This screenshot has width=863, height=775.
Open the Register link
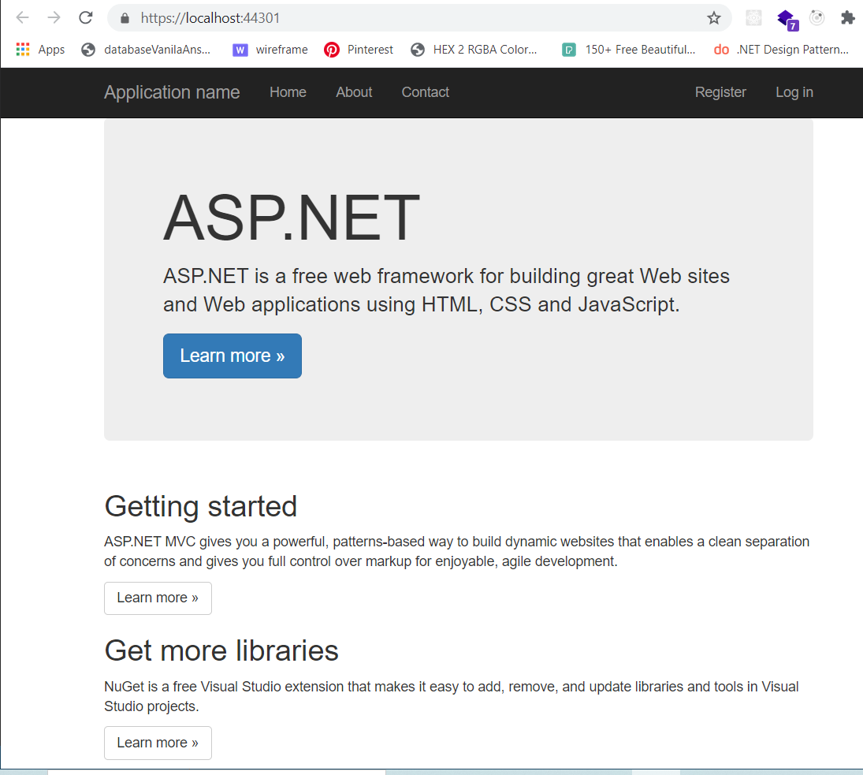pyautogui.click(x=720, y=92)
